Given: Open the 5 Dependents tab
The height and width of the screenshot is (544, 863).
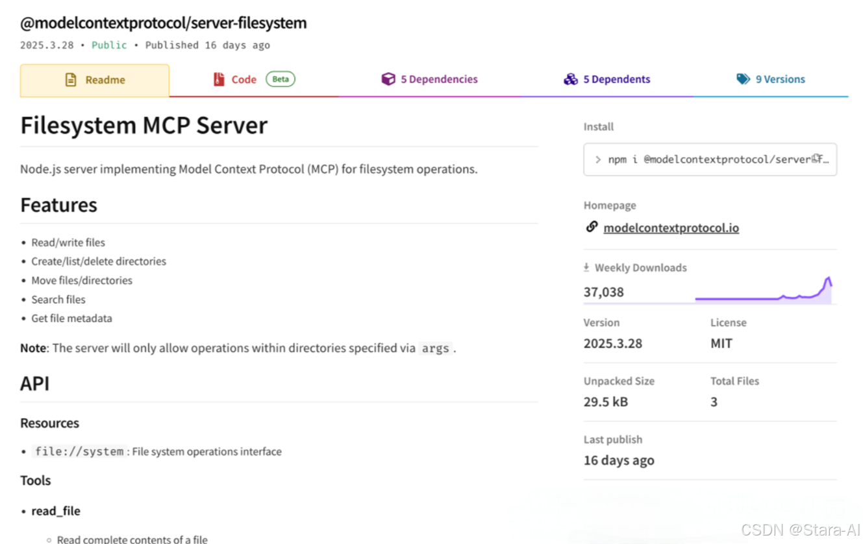Looking at the screenshot, I should click(607, 80).
